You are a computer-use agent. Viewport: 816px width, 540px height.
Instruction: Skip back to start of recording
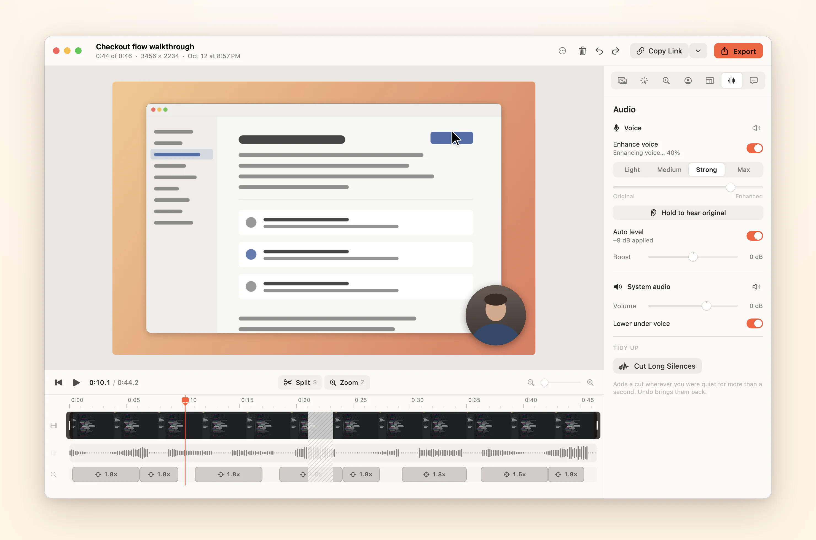point(58,383)
